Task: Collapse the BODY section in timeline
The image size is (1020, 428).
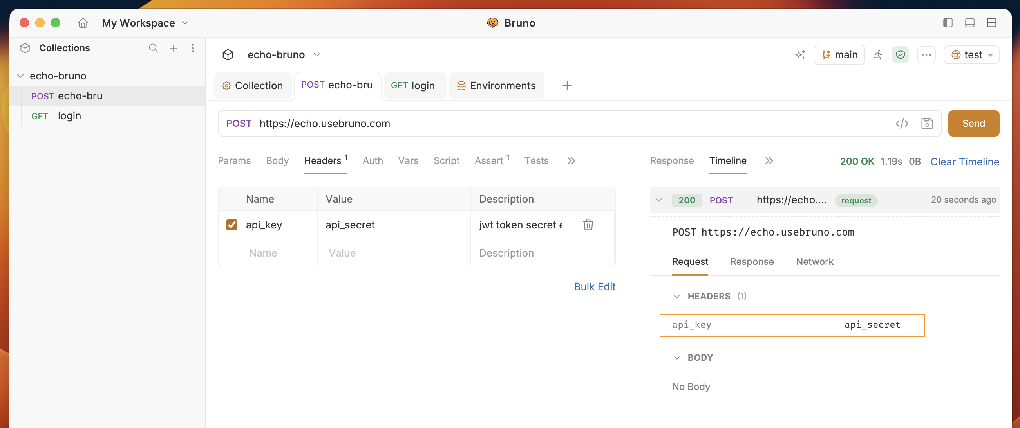Action: [677, 358]
